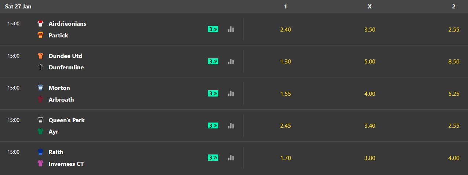Open stats chart icon for Airdrieonians vs Partick
This screenshot has width=468, height=175.
tap(231, 29)
